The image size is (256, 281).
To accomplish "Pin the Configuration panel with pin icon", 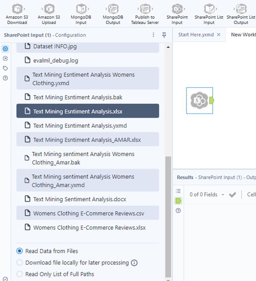I will point(164,35).
